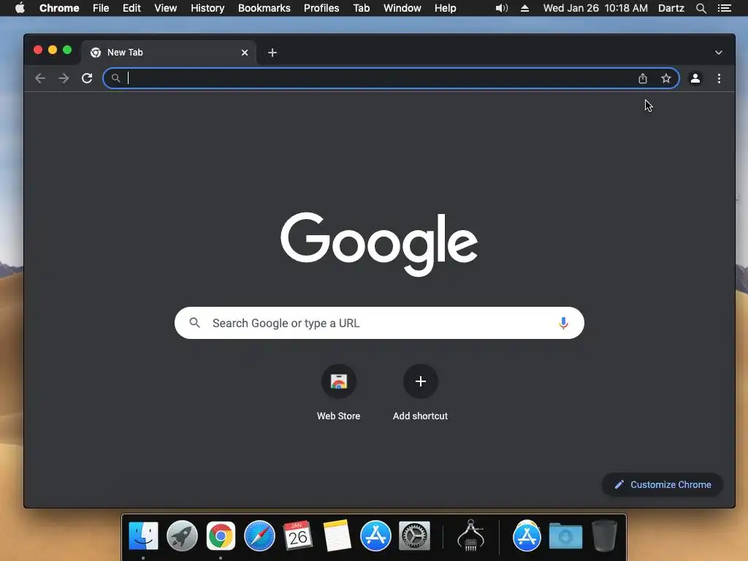This screenshot has height=561, width=748.
Task: Open Customize Chrome
Action: pyautogui.click(x=663, y=485)
